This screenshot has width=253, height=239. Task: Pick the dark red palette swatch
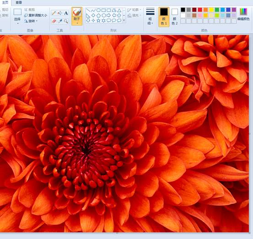(194, 10)
